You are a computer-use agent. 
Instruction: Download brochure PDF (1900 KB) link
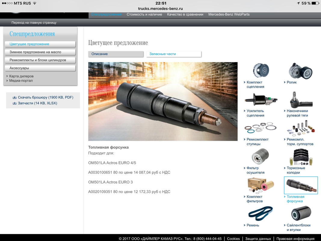[x=45, y=97]
